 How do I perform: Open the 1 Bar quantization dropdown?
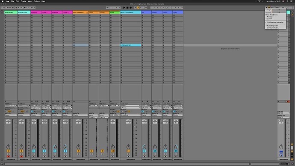32,8
